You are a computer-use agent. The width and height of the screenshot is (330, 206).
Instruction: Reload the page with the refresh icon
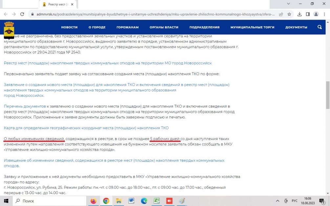click(x=22, y=14)
